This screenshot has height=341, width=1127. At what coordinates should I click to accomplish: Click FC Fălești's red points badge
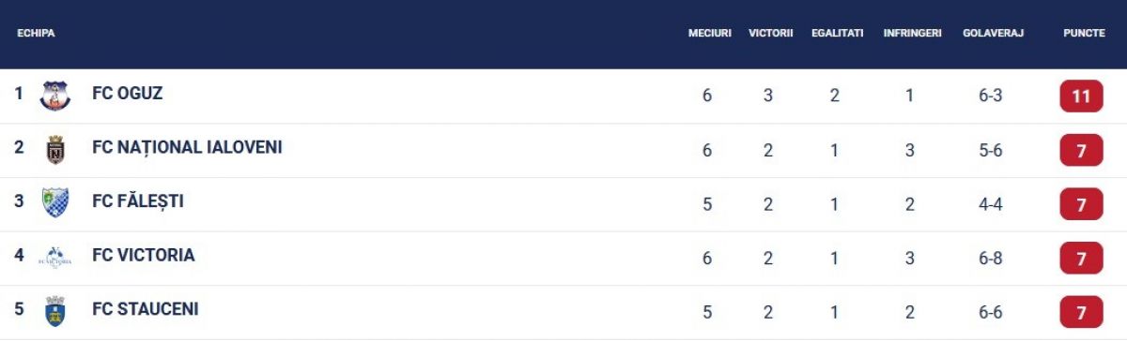point(1081,204)
